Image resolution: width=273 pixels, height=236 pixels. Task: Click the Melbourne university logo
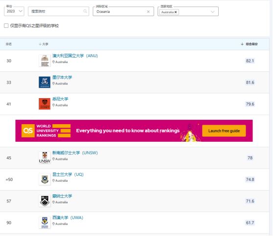[45, 82]
